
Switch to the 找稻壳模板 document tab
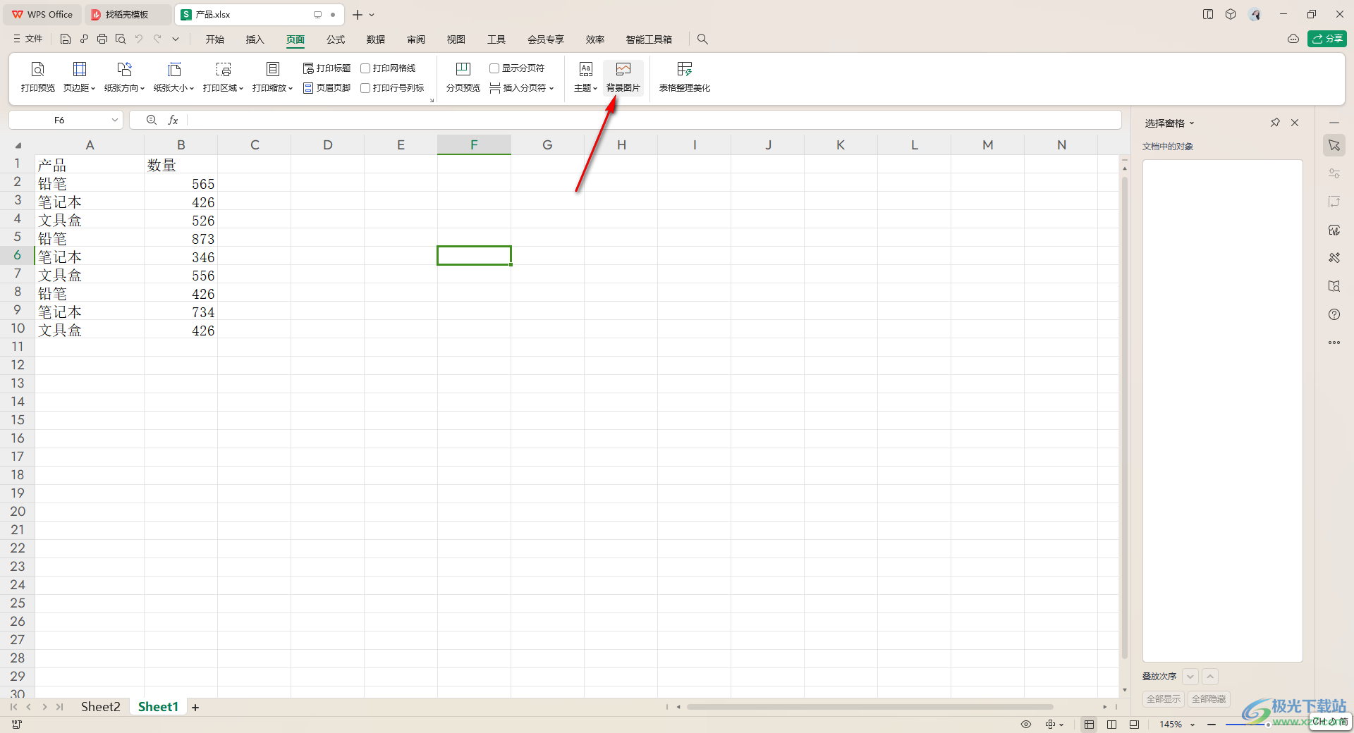tap(127, 15)
